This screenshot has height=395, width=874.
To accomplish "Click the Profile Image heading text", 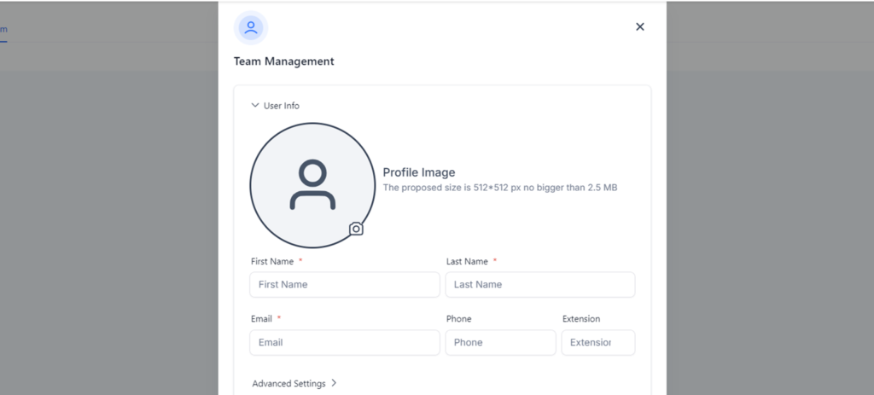I will 419,172.
